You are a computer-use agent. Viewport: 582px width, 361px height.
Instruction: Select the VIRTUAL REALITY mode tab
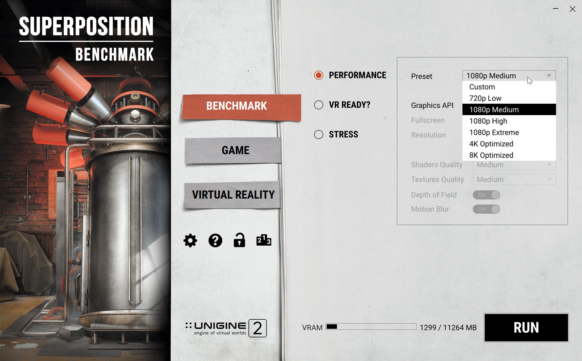tap(232, 194)
